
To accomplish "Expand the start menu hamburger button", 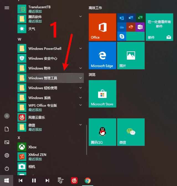I will (x=7, y=8).
